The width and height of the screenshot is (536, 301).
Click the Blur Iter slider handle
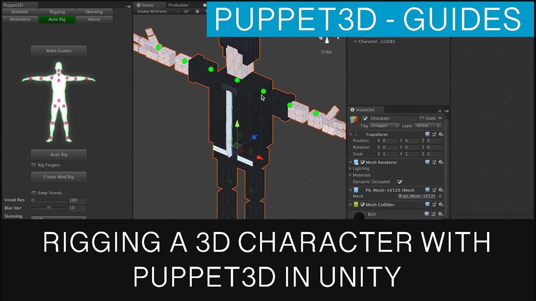[x=49, y=208]
